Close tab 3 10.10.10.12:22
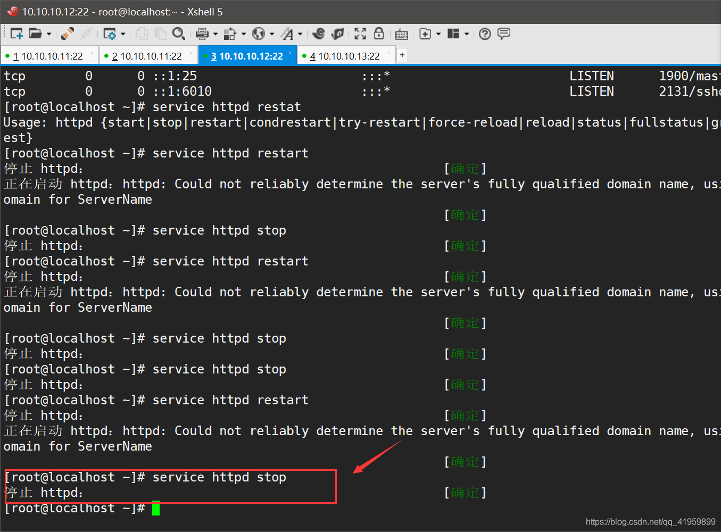The width and height of the screenshot is (721, 532). 290,53
